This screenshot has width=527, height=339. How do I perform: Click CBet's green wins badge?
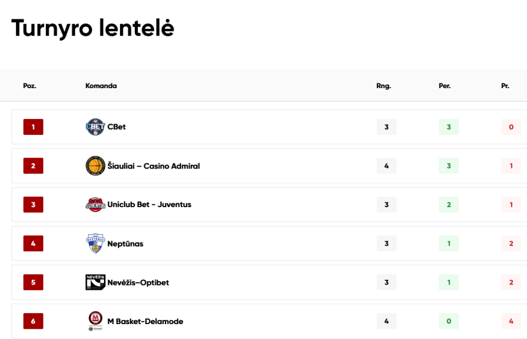(449, 127)
